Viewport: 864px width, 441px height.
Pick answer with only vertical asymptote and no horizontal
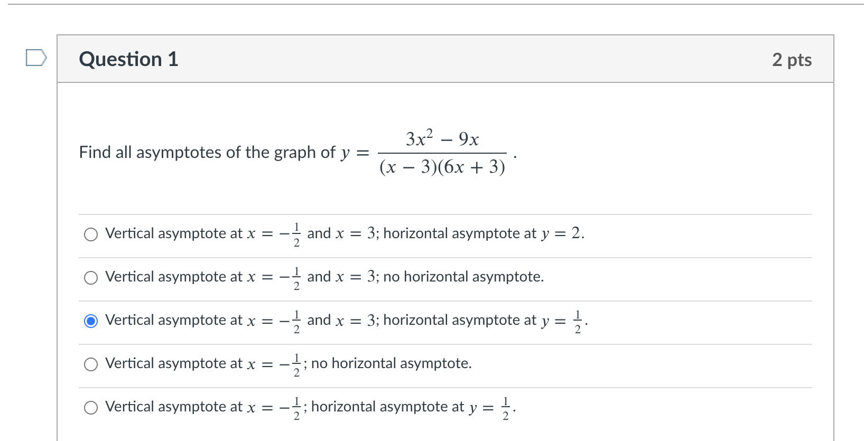click(x=91, y=364)
